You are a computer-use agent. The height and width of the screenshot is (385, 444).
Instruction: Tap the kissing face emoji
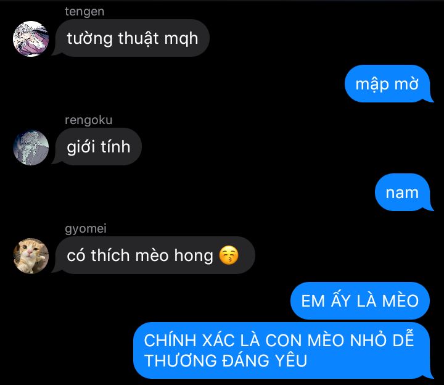pos(229,255)
